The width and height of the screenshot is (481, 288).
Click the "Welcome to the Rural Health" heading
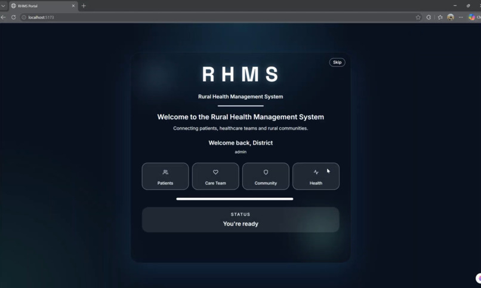[x=240, y=117]
